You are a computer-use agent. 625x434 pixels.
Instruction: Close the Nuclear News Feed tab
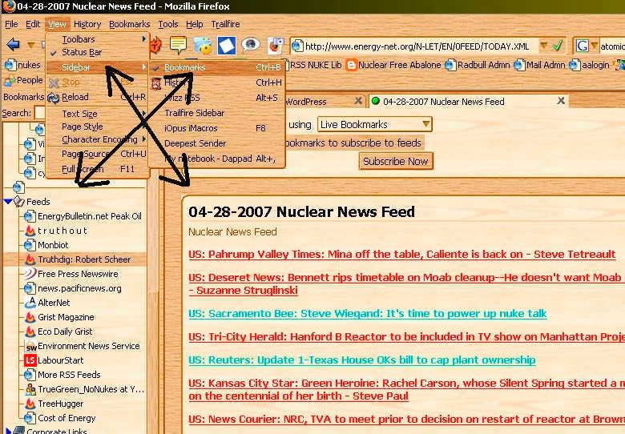[561, 101]
